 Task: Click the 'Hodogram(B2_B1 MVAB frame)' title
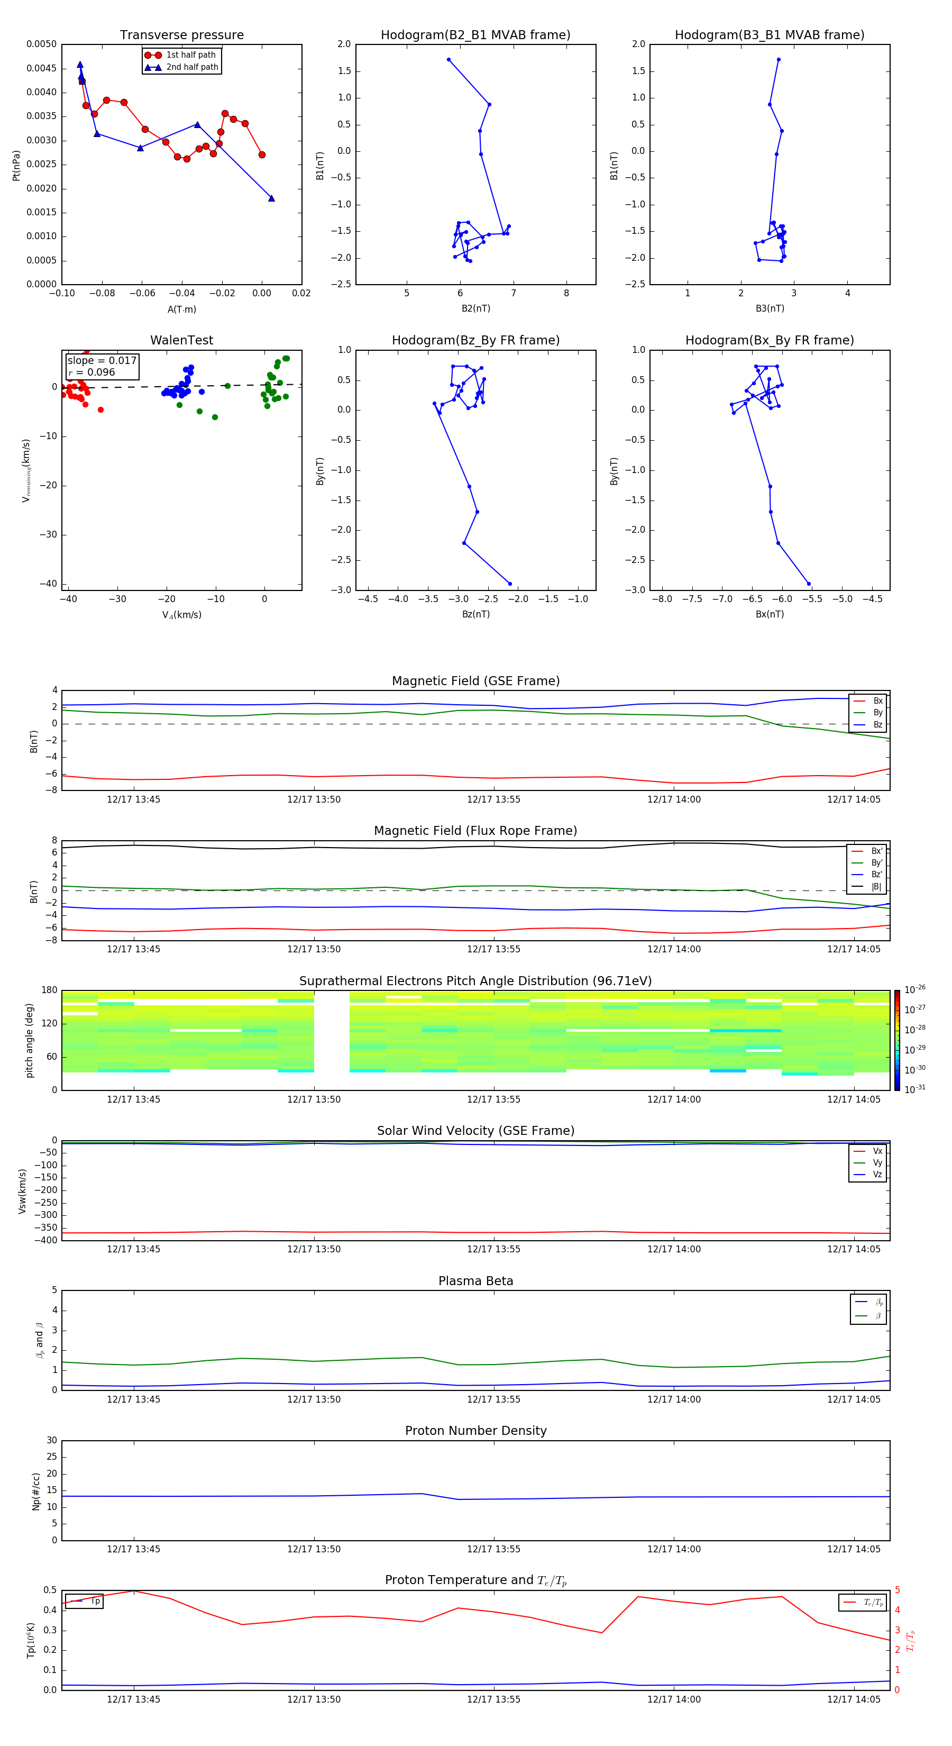(475, 35)
